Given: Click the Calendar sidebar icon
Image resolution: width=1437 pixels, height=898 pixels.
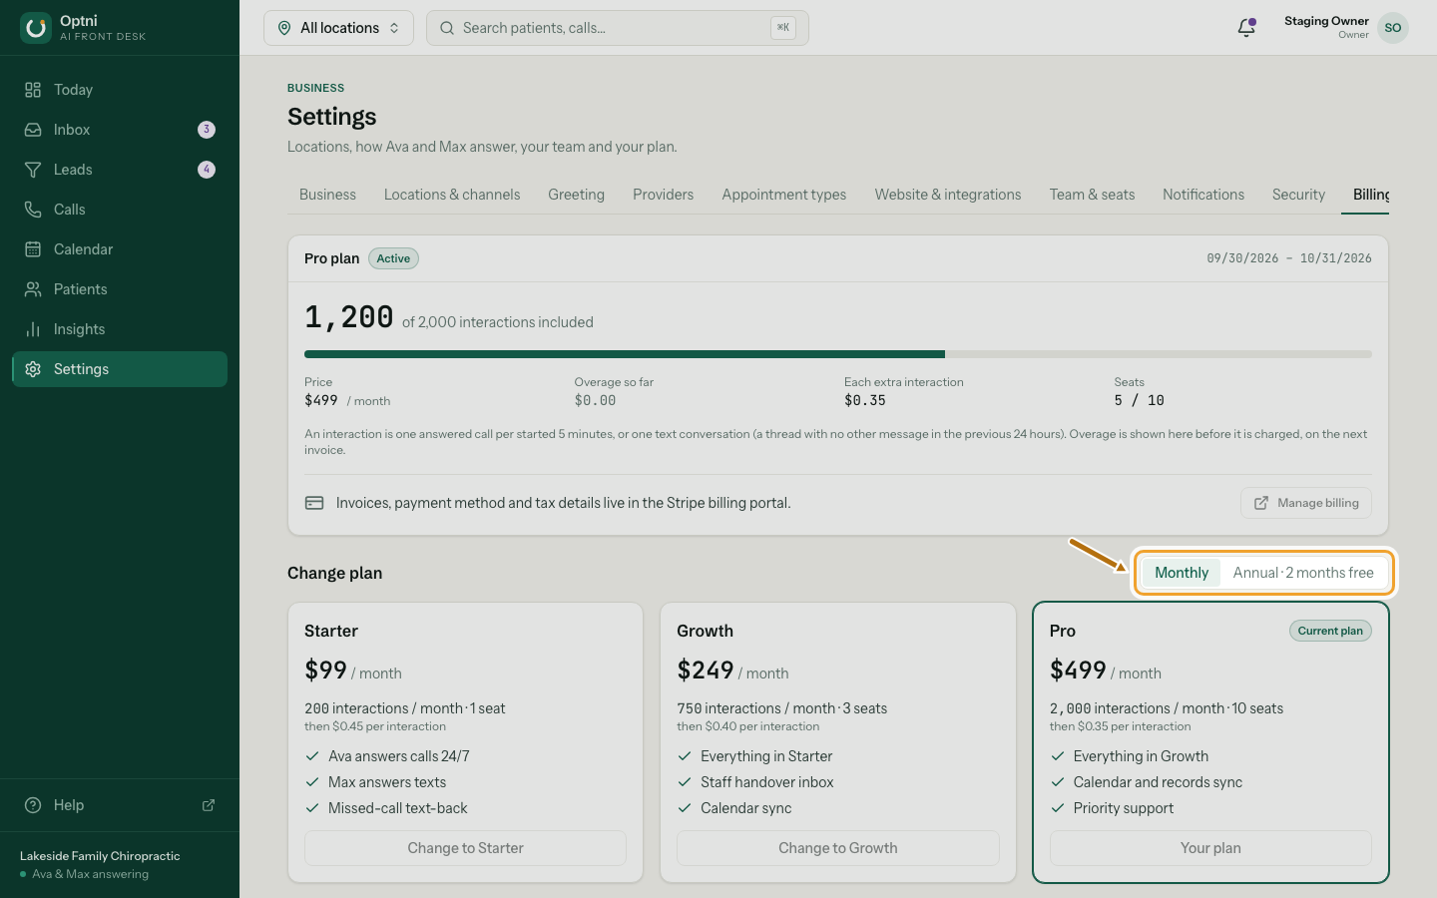Looking at the screenshot, I should pyautogui.click(x=33, y=249).
